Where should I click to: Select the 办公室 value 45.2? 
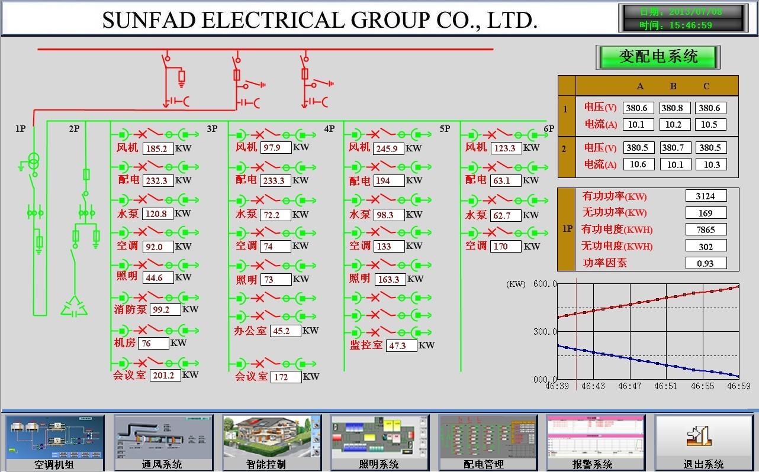pyautogui.click(x=285, y=331)
